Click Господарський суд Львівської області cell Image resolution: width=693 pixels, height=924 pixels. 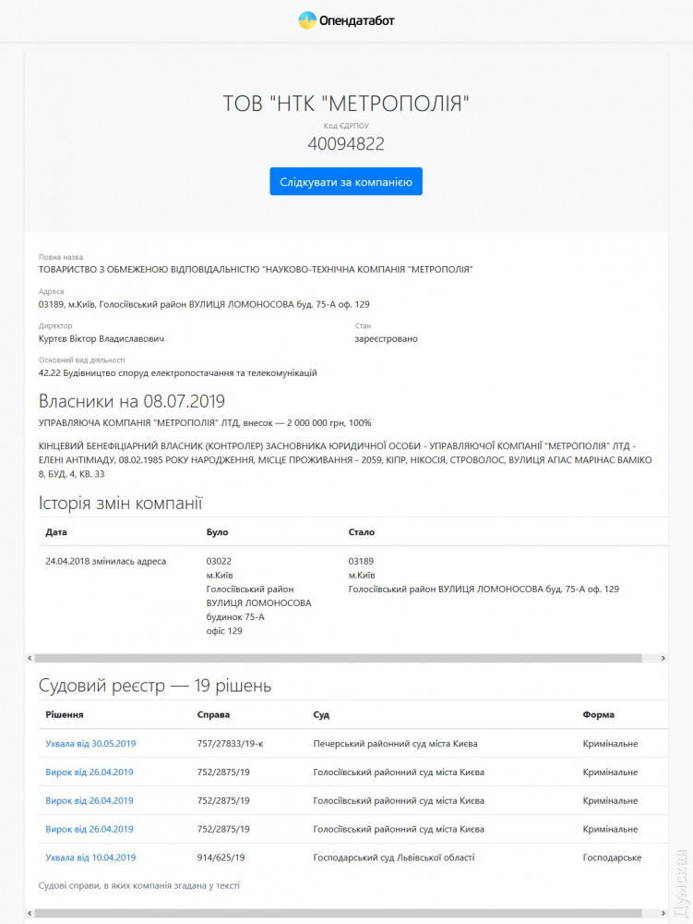(x=394, y=857)
